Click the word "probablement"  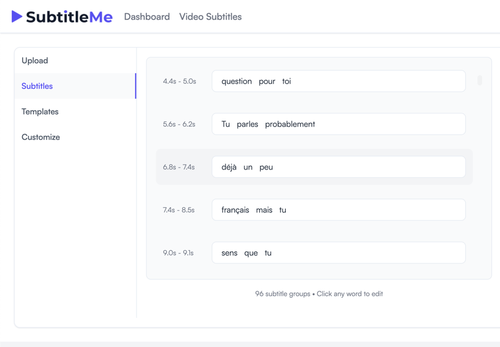290,124
